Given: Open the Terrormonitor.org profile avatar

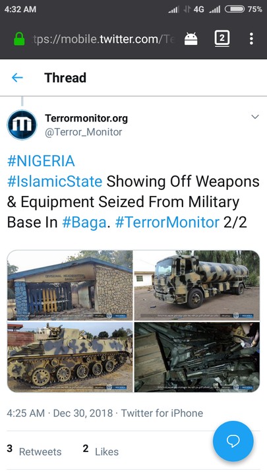Looking at the screenshot, I should pos(22,125).
